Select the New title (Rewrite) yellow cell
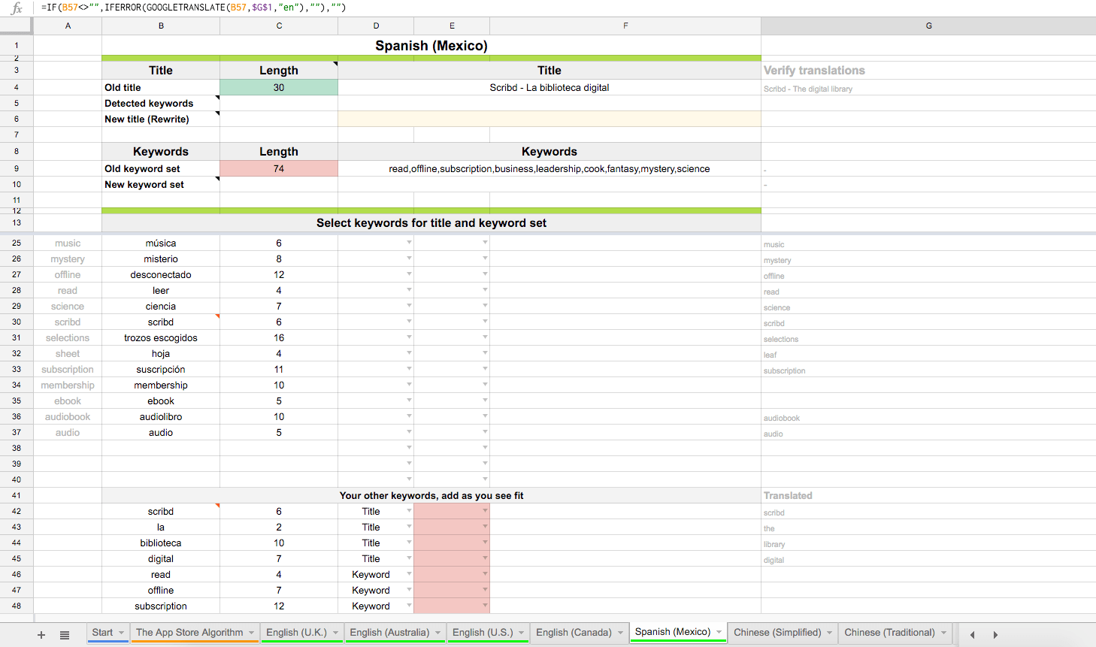Viewport: 1096px width, 647px height. 550,119
